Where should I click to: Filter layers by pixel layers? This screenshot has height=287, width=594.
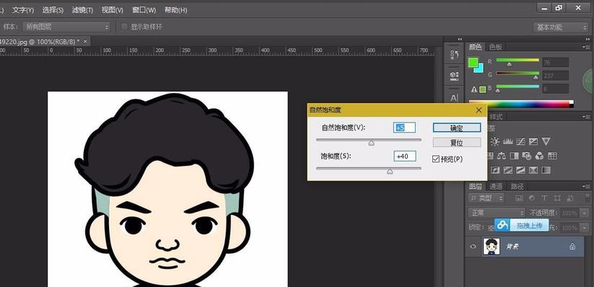click(x=519, y=198)
